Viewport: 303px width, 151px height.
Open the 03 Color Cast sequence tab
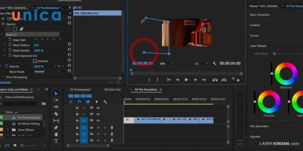point(112,89)
